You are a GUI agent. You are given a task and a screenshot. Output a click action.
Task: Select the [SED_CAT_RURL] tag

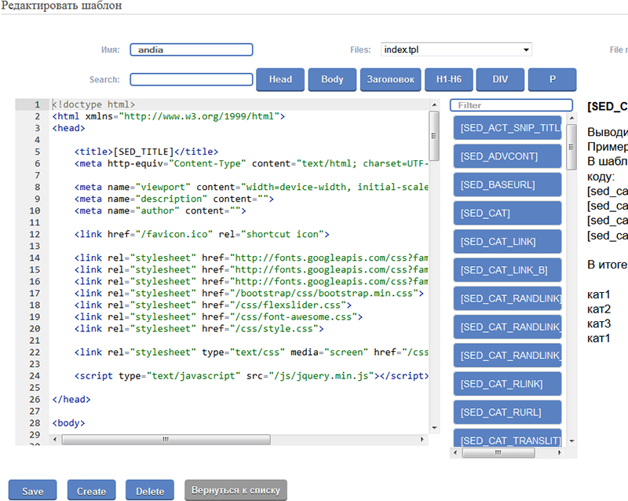point(507,412)
